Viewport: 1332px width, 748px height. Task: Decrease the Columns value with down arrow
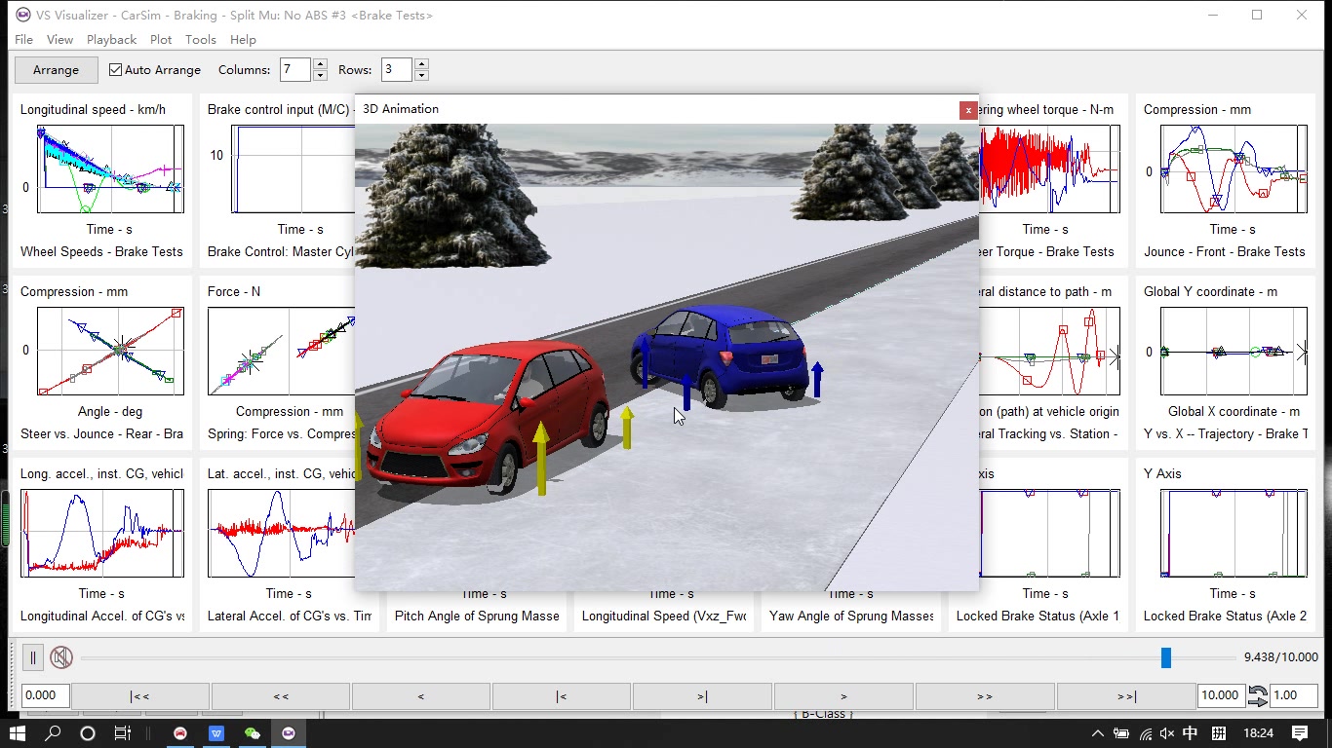pyautogui.click(x=320, y=76)
